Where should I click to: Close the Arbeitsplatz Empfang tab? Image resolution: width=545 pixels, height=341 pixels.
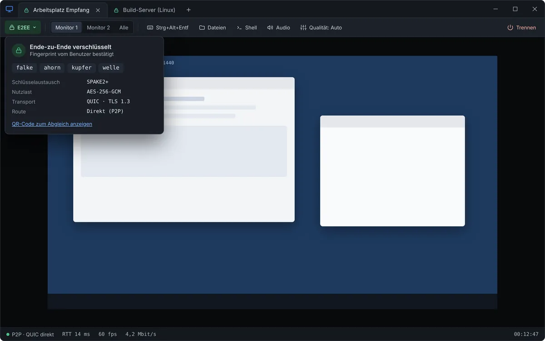pyautogui.click(x=98, y=10)
